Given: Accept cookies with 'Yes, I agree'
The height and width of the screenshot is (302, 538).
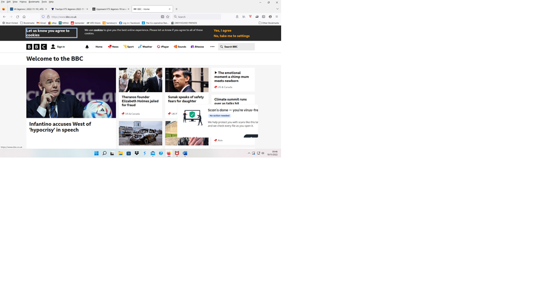Looking at the screenshot, I should tap(222, 31).
